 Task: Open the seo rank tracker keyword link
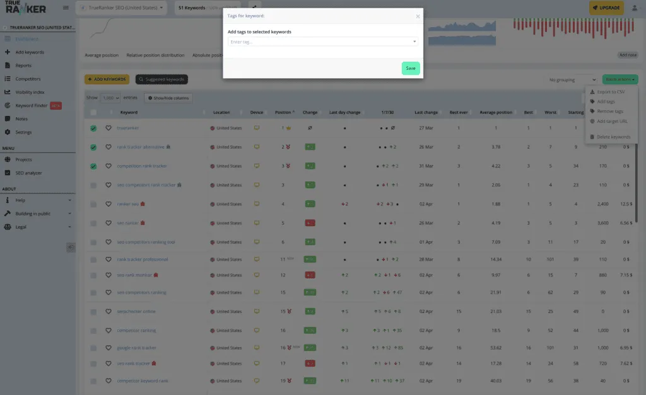(x=134, y=364)
